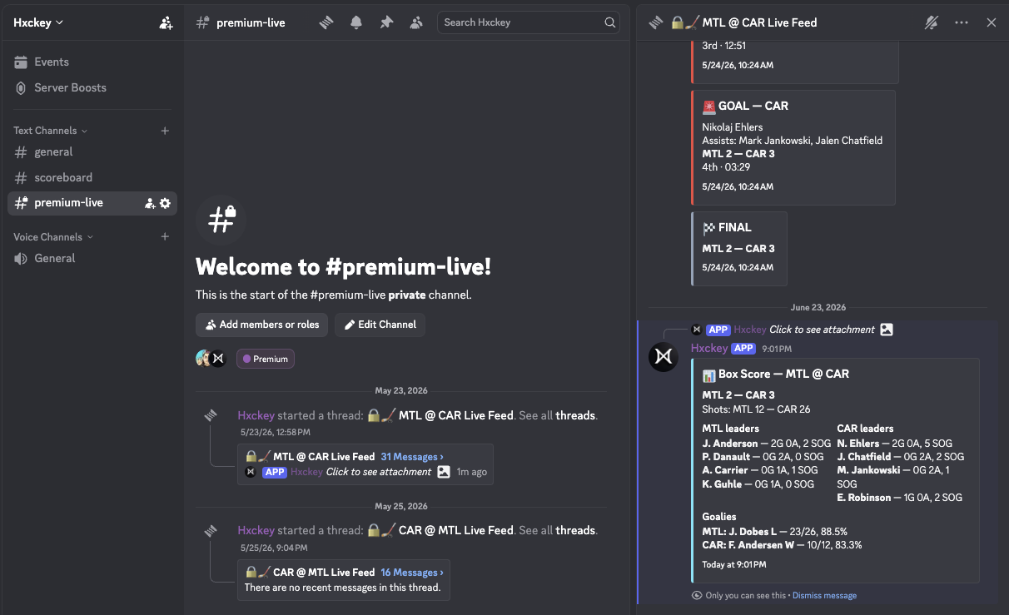
Task: Collapse the Text Channels category
Action: 50,131
